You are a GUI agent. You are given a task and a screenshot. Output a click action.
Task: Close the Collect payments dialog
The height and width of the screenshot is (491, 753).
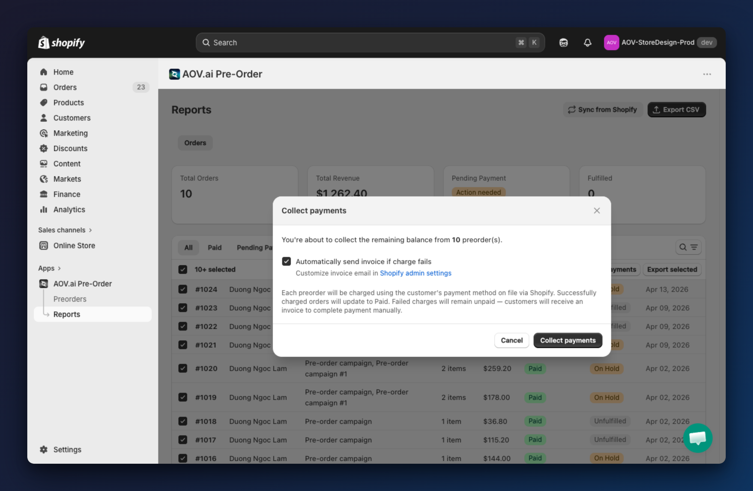pyautogui.click(x=597, y=211)
